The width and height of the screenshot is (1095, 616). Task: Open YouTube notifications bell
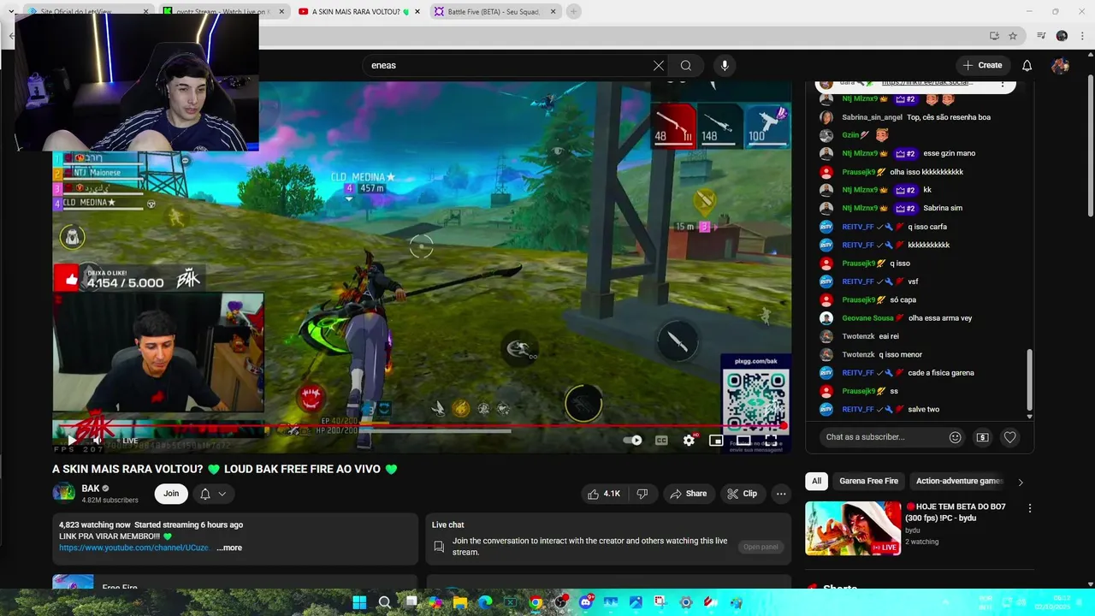coord(1027,65)
